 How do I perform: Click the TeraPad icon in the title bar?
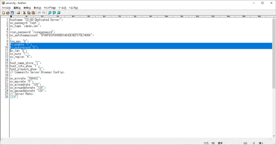tap(3, 3)
